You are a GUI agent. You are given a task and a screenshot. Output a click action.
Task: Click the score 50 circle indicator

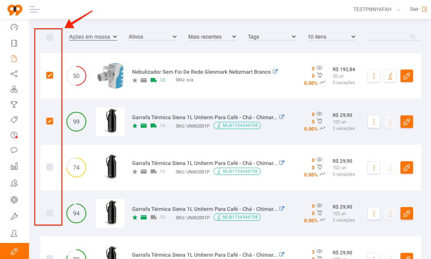[x=76, y=76]
